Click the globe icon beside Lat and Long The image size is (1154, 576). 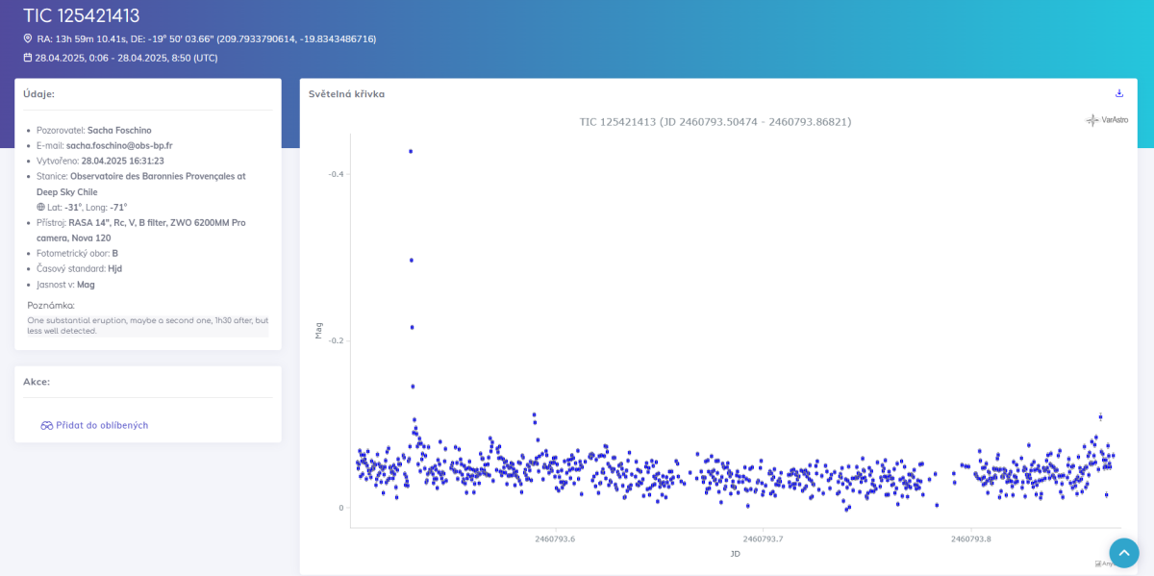41,207
